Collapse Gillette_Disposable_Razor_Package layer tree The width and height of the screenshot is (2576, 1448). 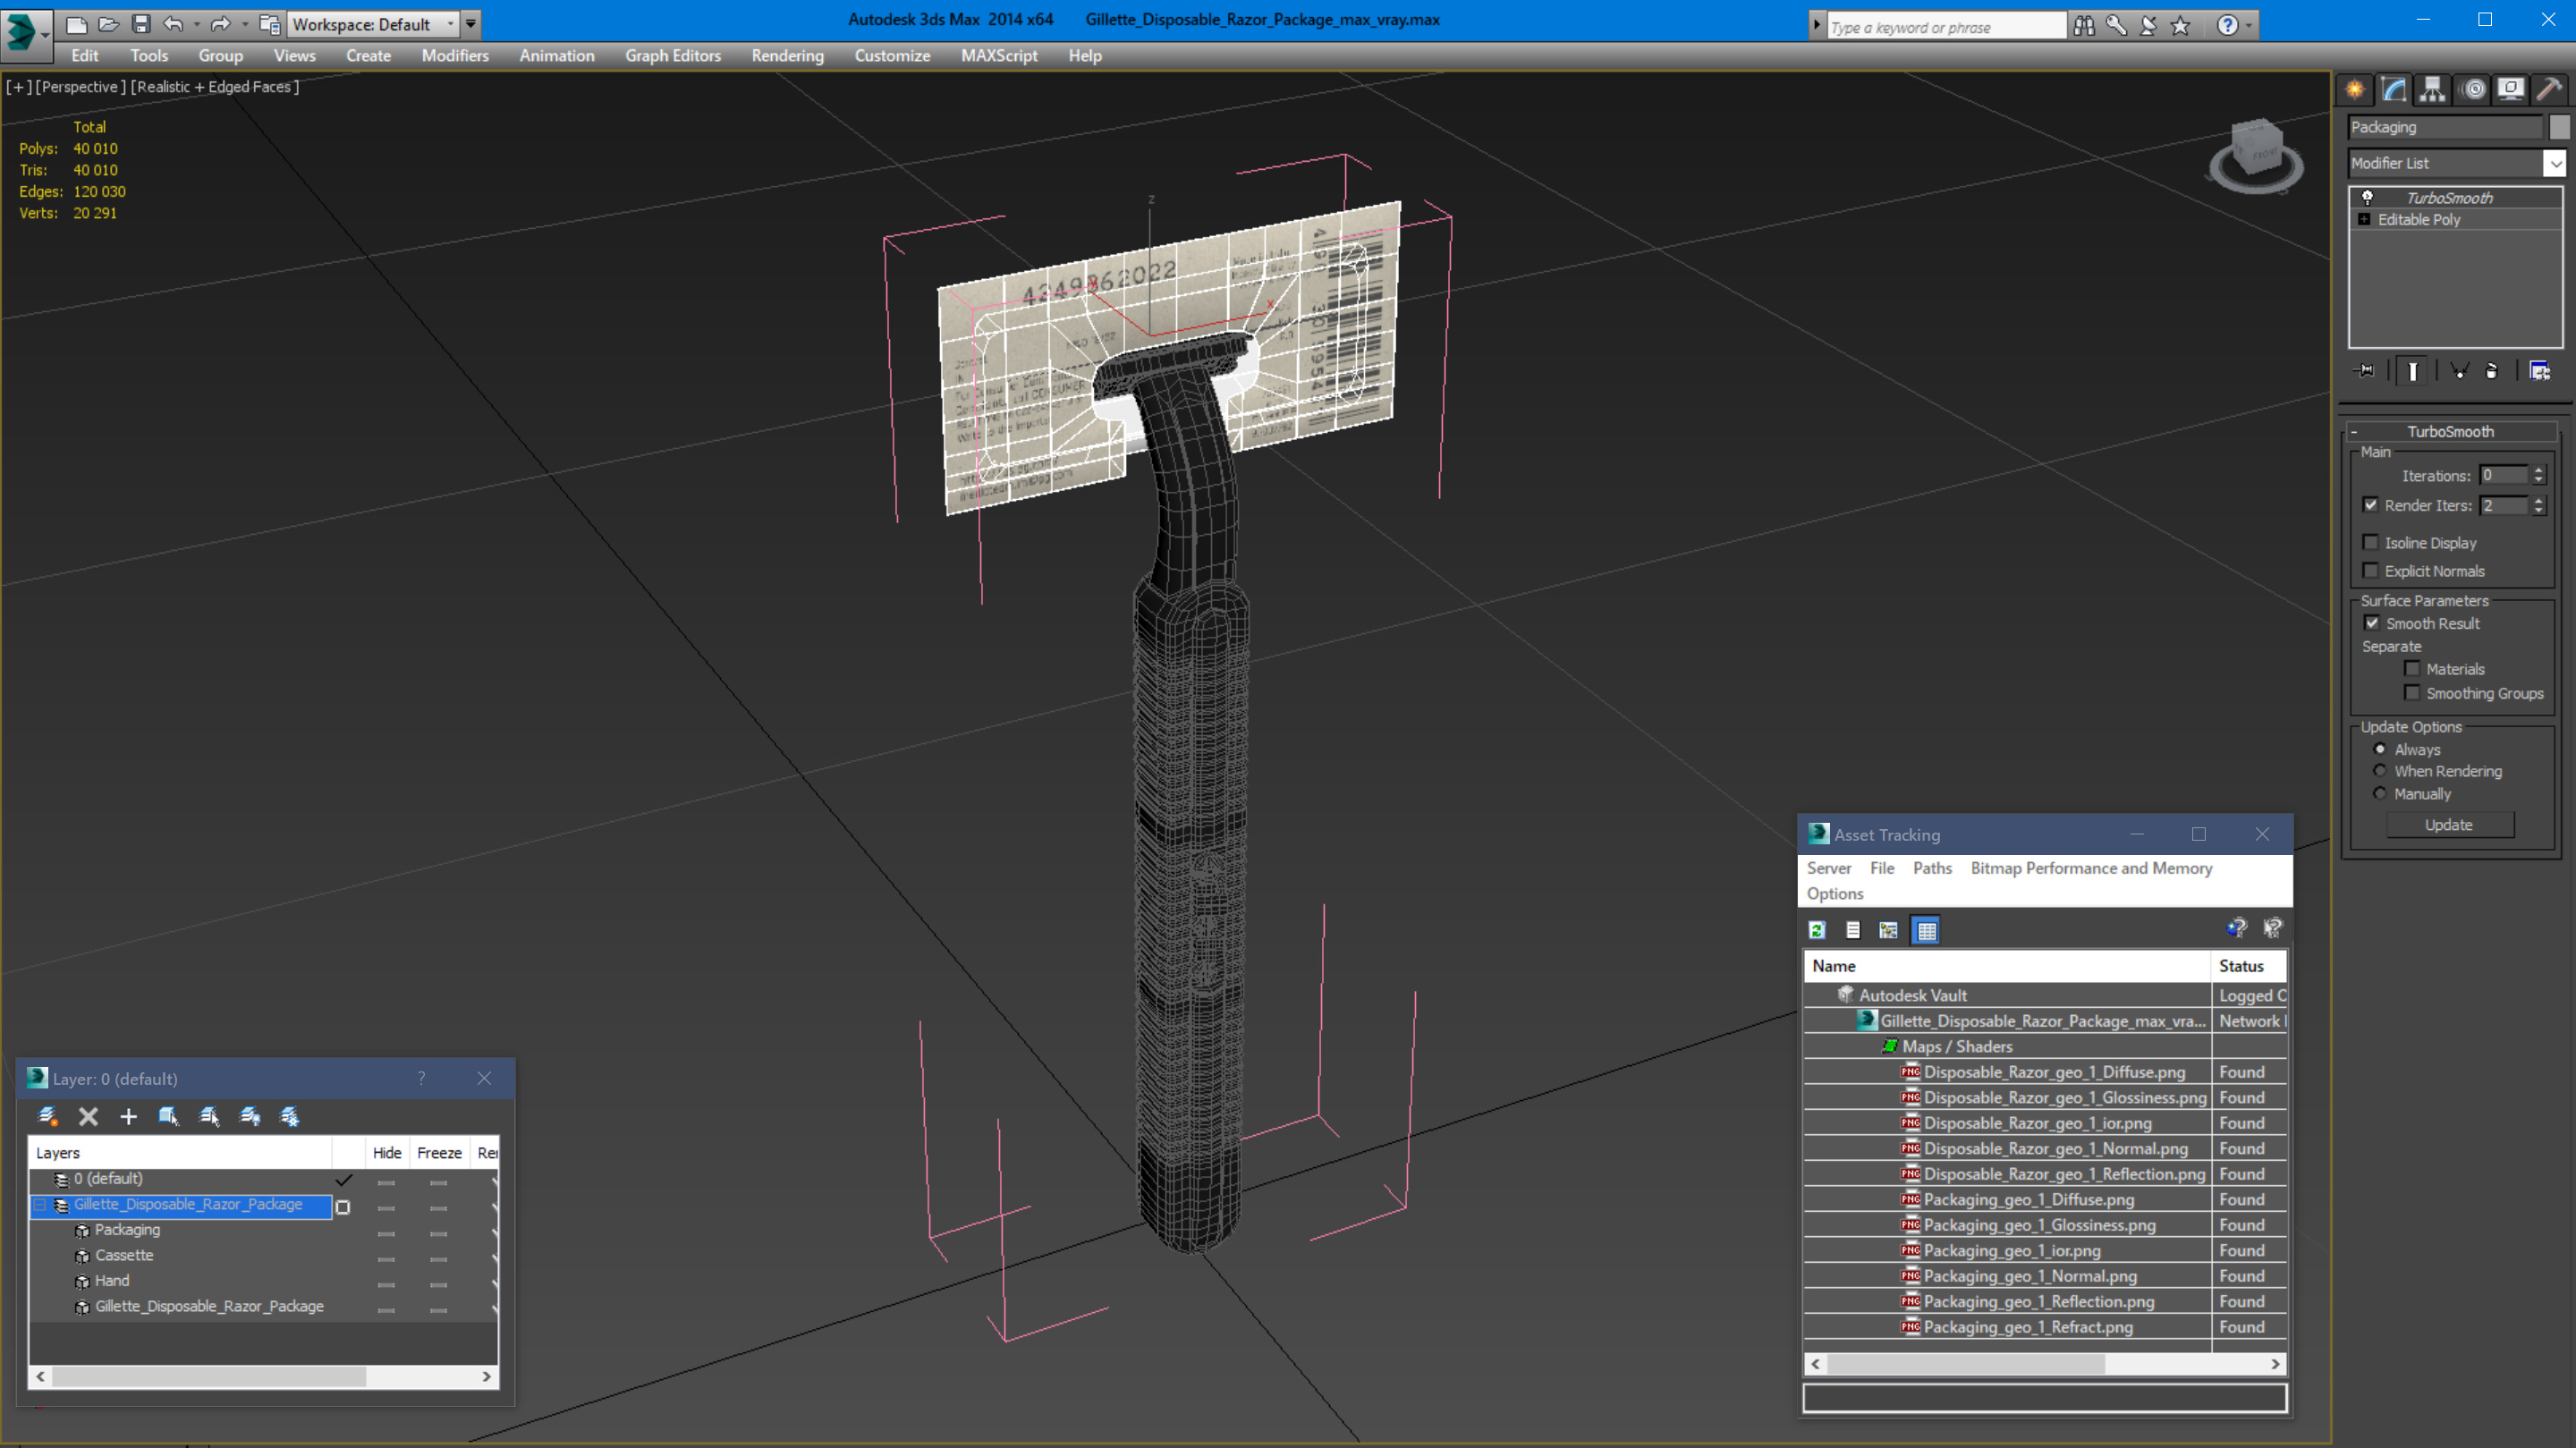point(40,1205)
